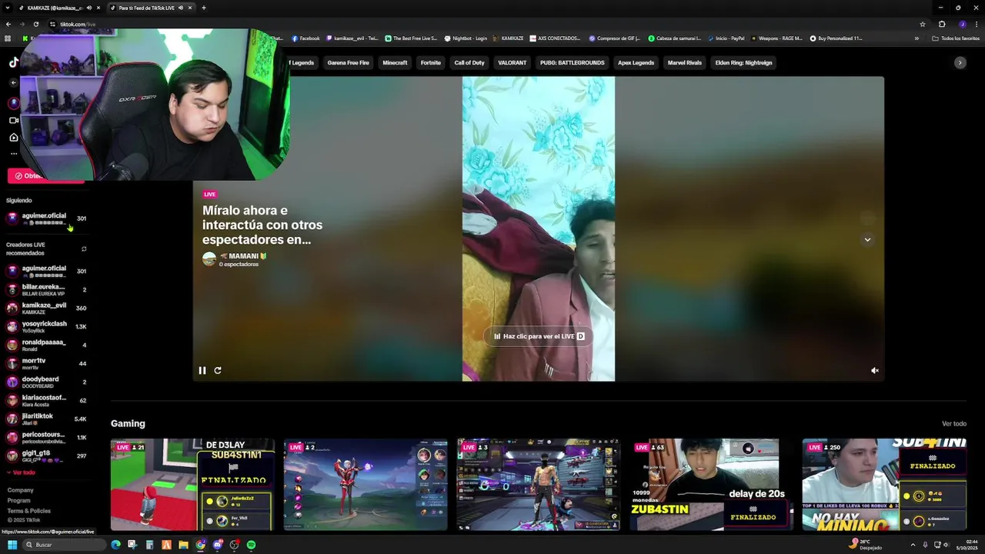985x554 pixels.
Task: Click 'Ver todo' link in Gaming section
Action: [954, 423]
